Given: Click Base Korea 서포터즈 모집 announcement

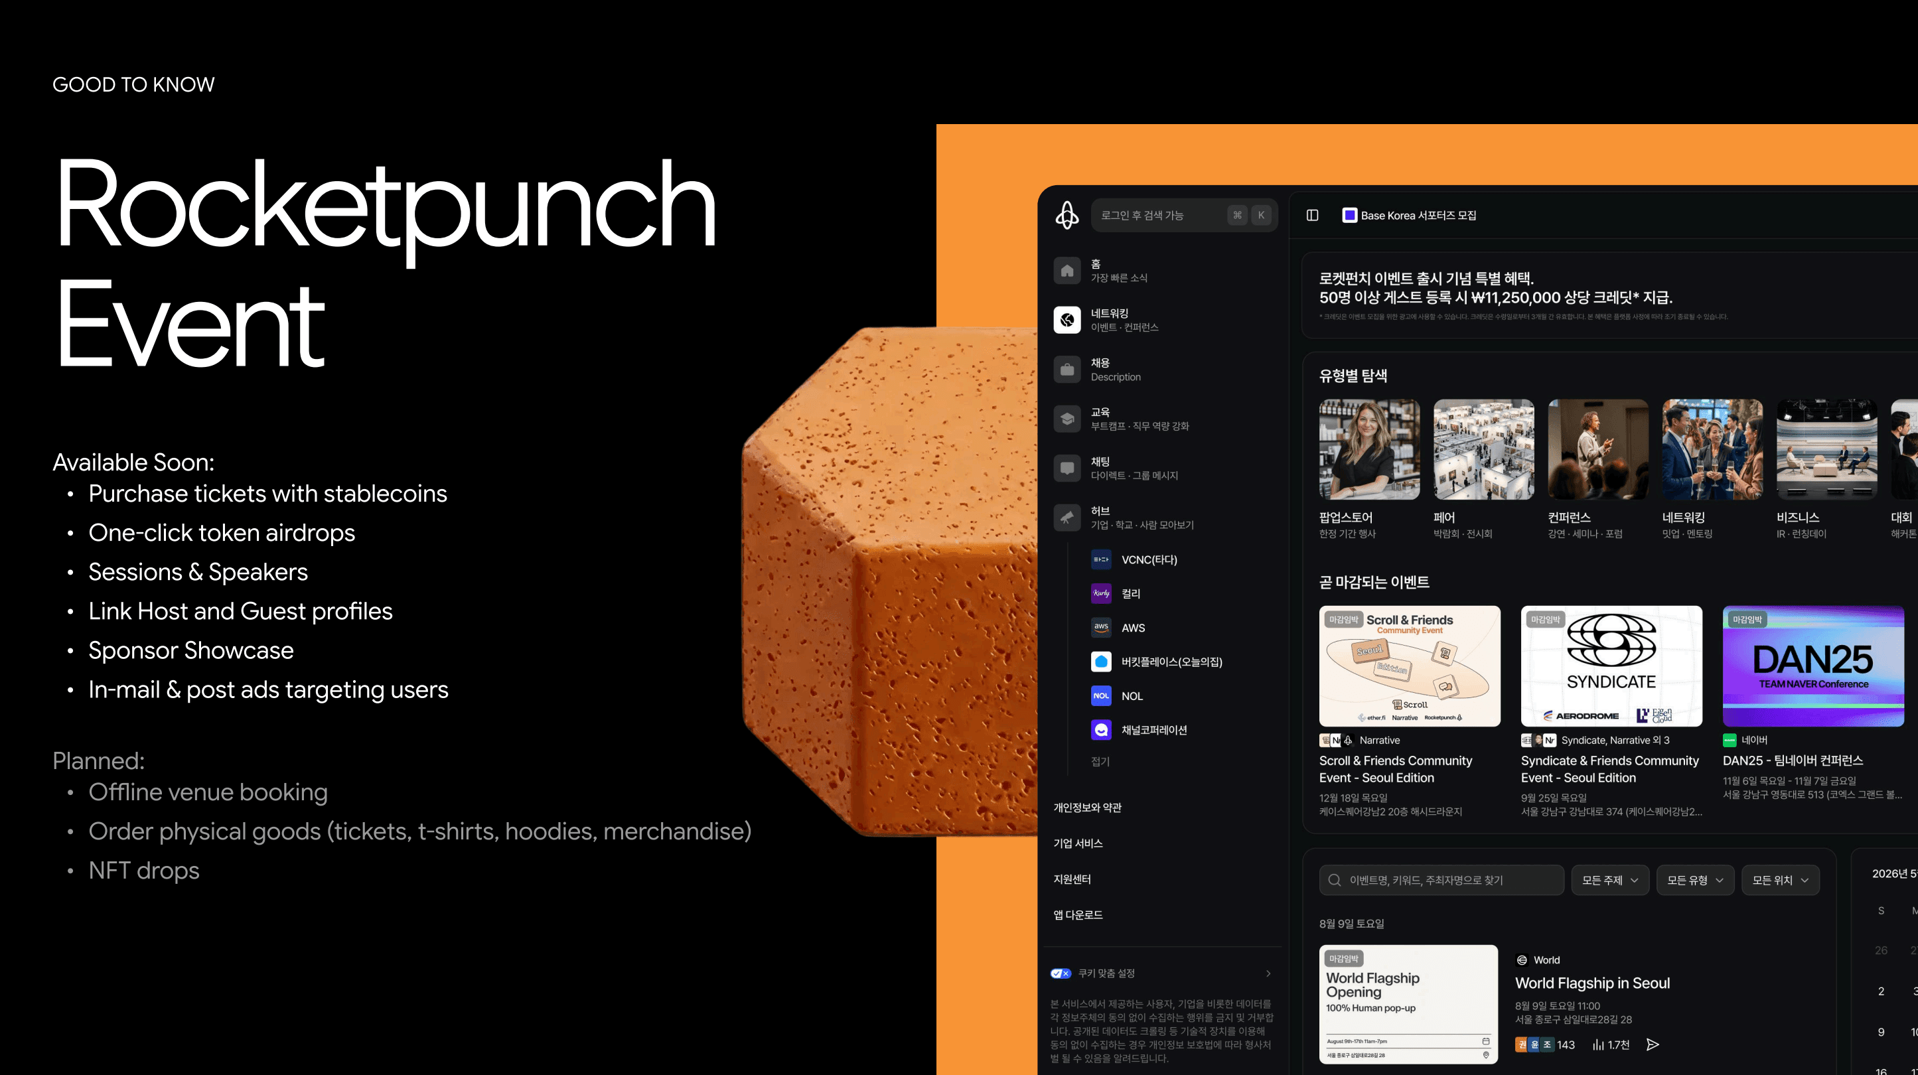Looking at the screenshot, I should tap(1410, 215).
